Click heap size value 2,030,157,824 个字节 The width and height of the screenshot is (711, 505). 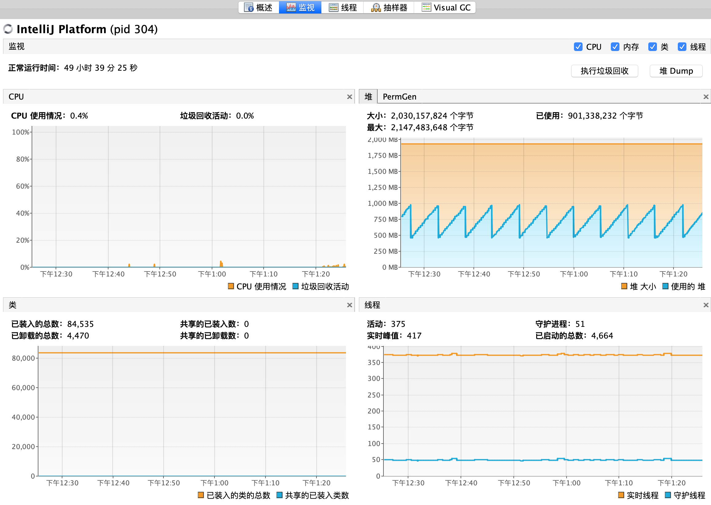pyautogui.click(x=432, y=116)
